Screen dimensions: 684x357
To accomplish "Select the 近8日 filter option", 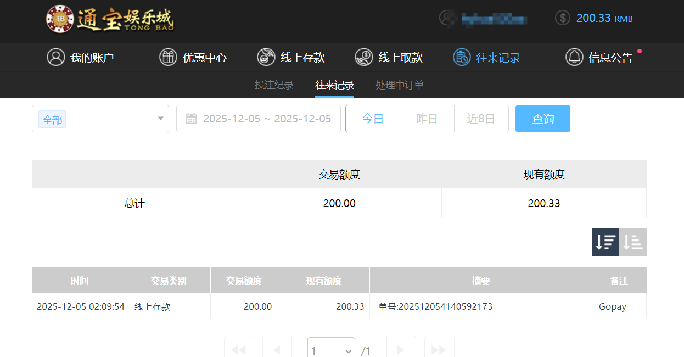I will [x=481, y=118].
